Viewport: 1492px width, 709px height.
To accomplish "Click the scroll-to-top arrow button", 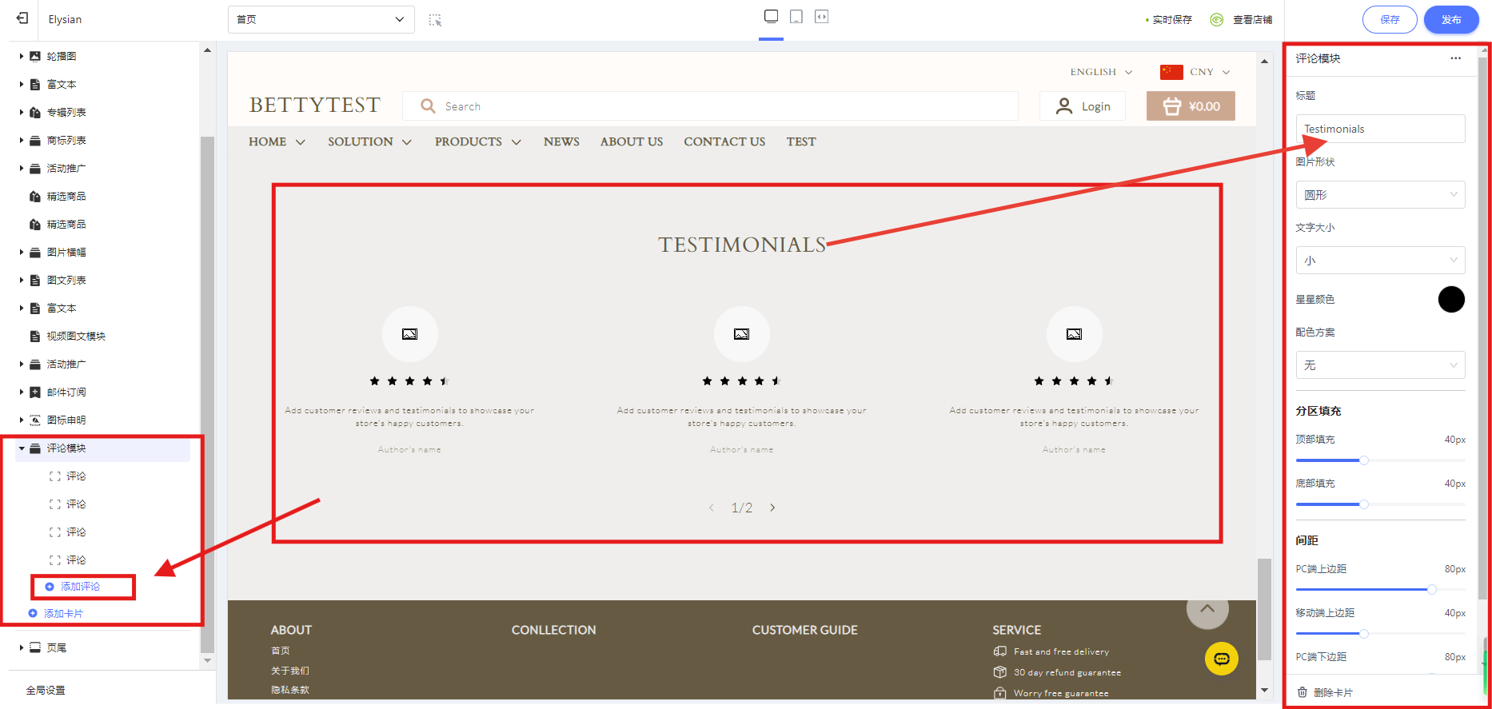I will tap(1207, 609).
